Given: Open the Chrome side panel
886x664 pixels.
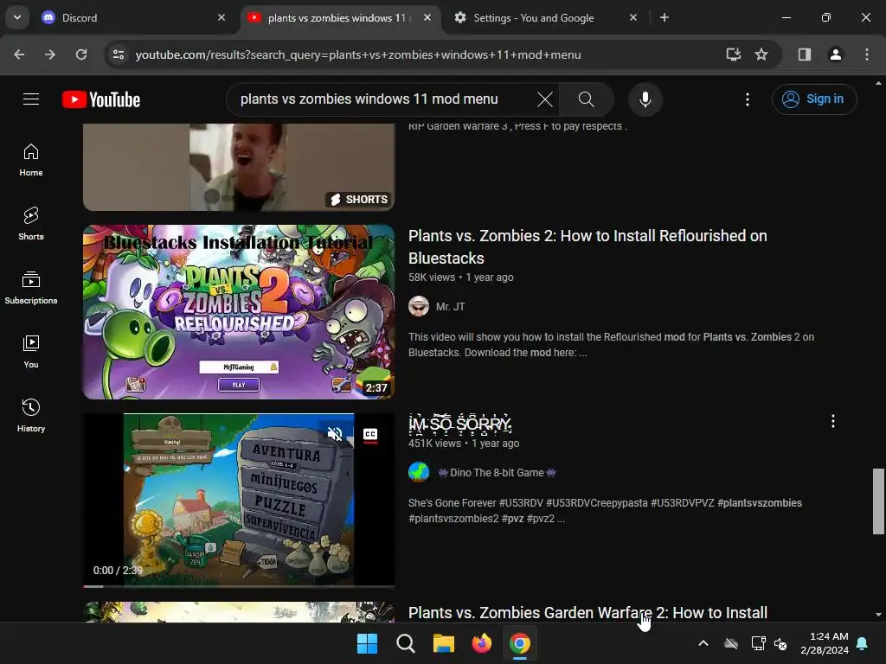Looking at the screenshot, I should pyautogui.click(x=804, y=54).
